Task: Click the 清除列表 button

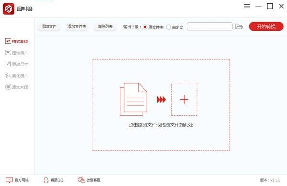Action: point(105,26)
